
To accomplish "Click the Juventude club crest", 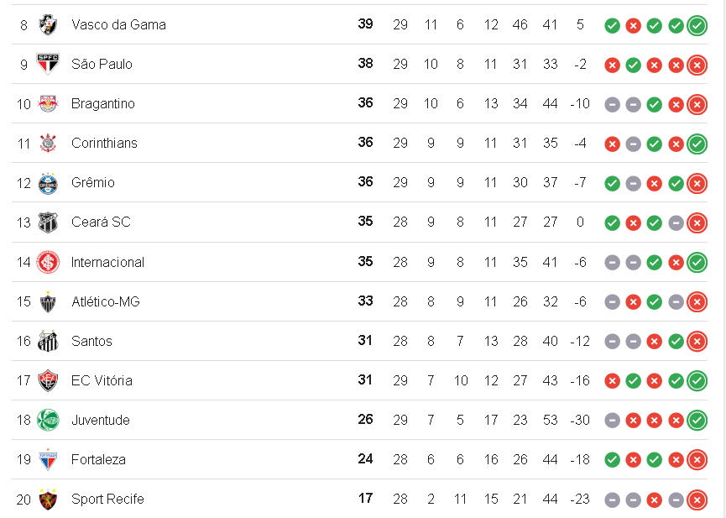I will point(48,420).
